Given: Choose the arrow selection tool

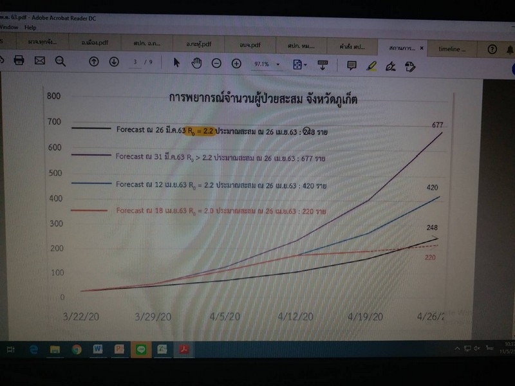Looking at the screenshot, I should coord(177,62).
